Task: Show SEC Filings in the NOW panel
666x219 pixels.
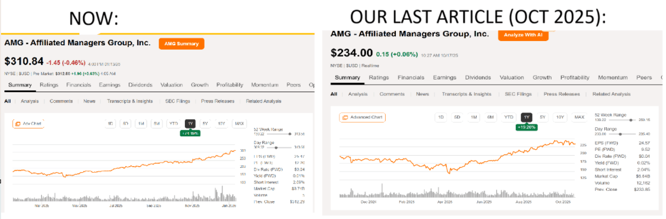Action: [177, 101]
